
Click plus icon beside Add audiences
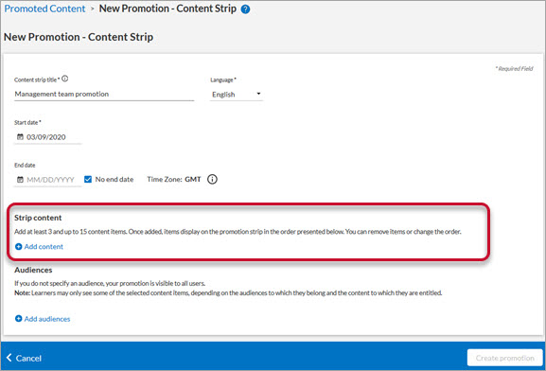tap(19, 318)
